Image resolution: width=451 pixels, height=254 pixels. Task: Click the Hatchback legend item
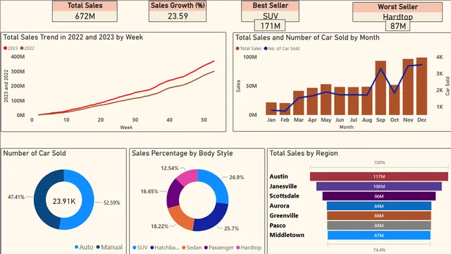point(164,248)
